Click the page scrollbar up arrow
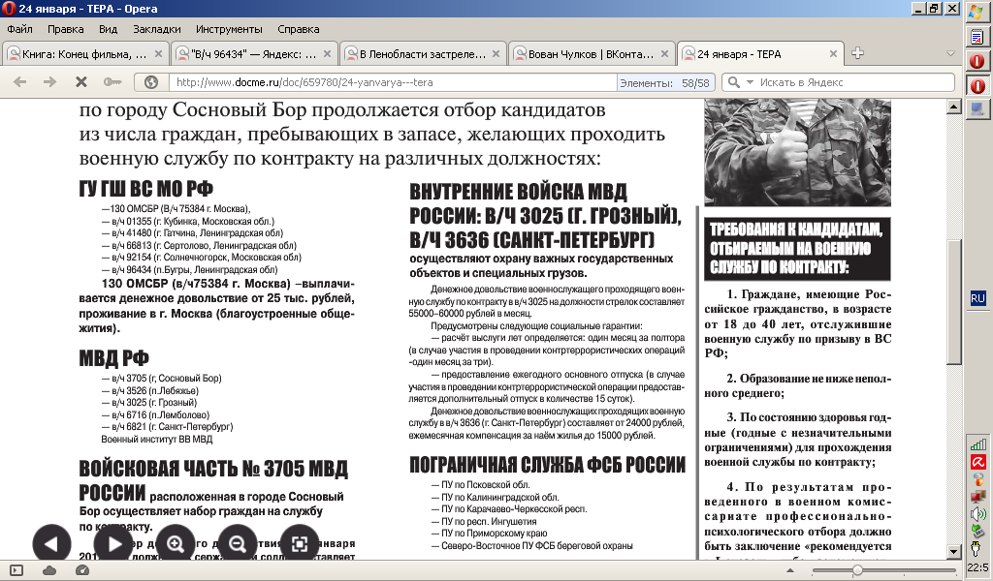Image resolution: width=993 pixels, height=581 pixels. (x=954, y=107)
